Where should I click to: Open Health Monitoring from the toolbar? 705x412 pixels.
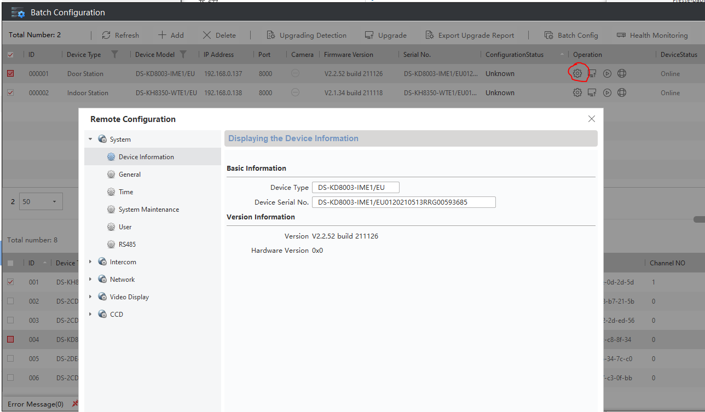(x=652, y=35)
